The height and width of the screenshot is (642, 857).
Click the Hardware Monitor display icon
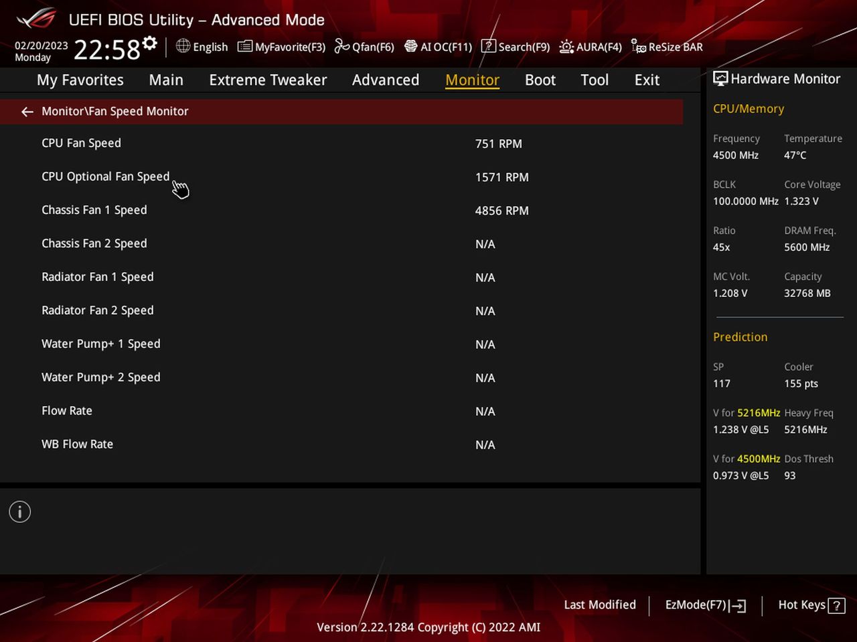coord(720,79)
